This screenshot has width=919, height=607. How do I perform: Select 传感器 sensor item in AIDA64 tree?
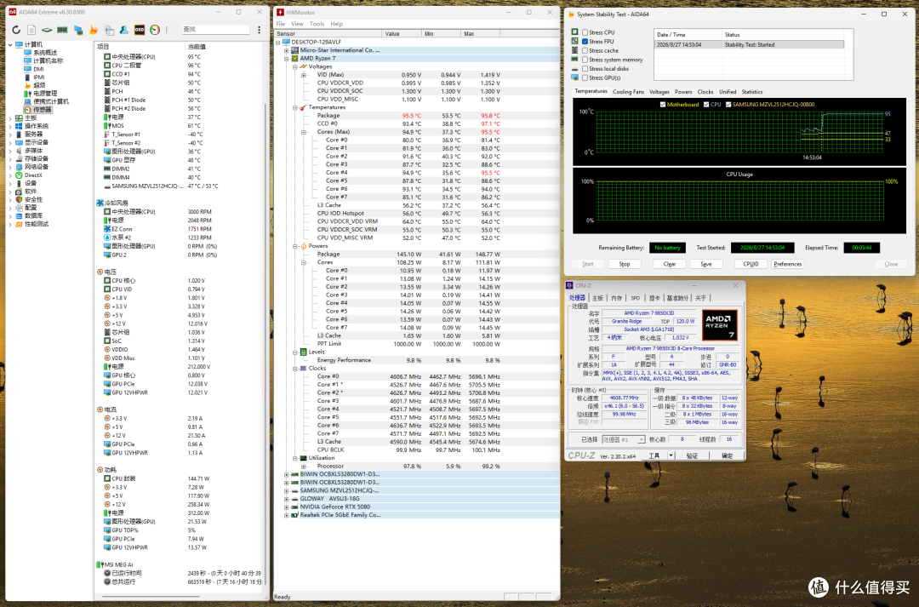point(38,110)
